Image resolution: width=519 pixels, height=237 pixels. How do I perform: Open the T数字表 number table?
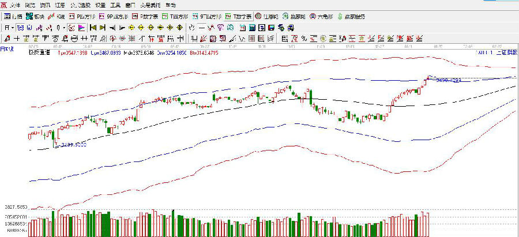pyautogui.click(x=237, y=16)
